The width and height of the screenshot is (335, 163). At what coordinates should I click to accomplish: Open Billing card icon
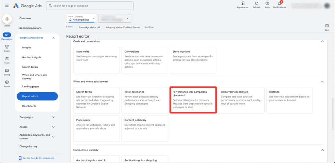tap(7, 70)
